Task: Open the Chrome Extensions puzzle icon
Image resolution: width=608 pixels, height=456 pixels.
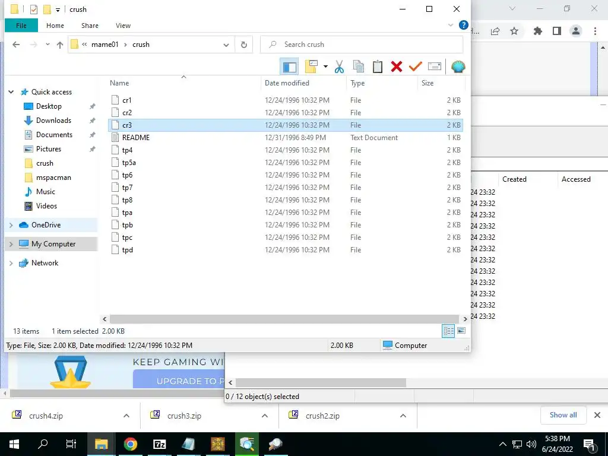Action: [538, 31]
